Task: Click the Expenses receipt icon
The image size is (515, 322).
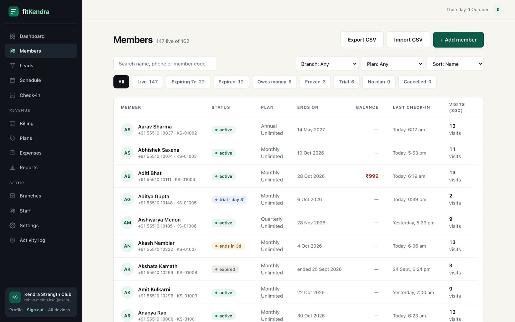Action: click(x=13, y=153)
